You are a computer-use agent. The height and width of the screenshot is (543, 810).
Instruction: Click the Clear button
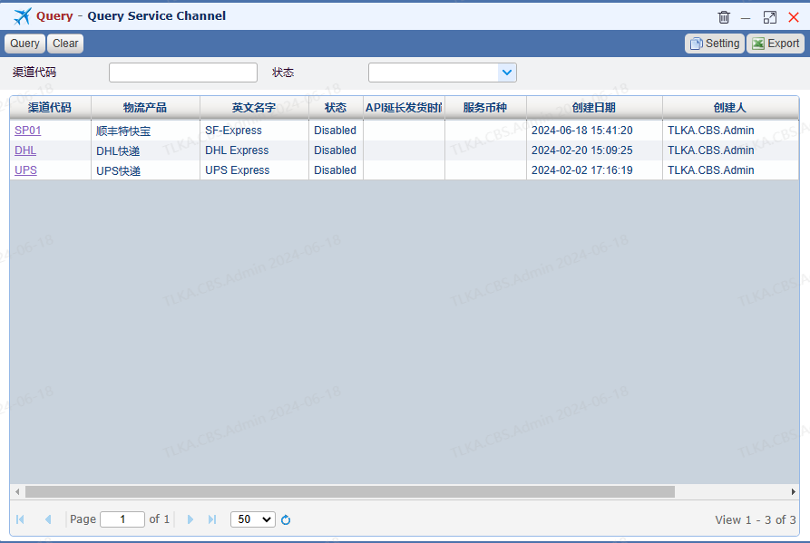[x=65, y=44]
